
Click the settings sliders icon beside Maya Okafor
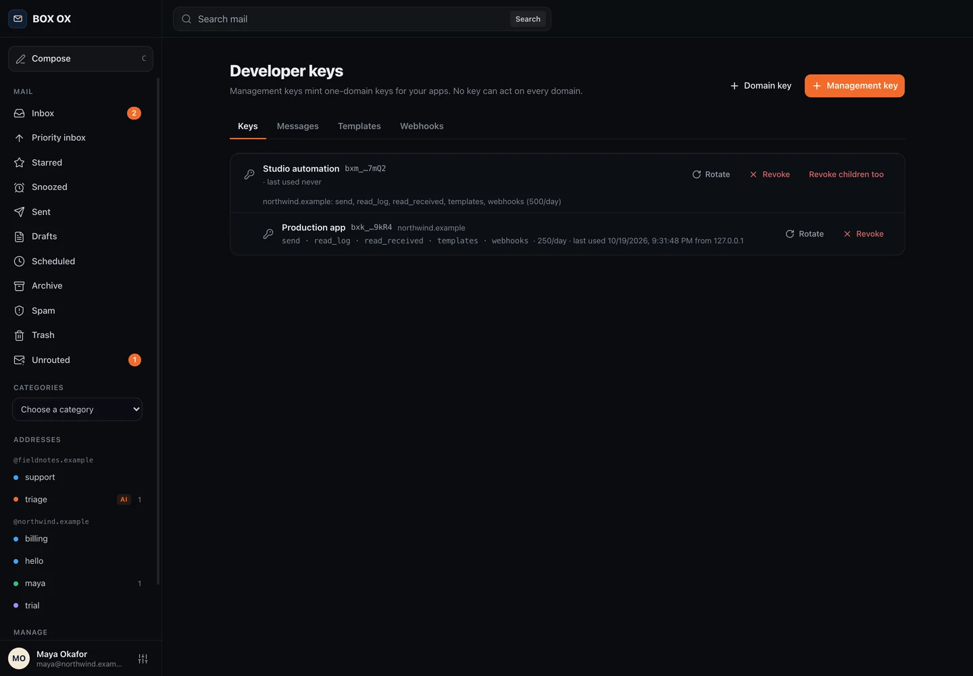[143, 658]
